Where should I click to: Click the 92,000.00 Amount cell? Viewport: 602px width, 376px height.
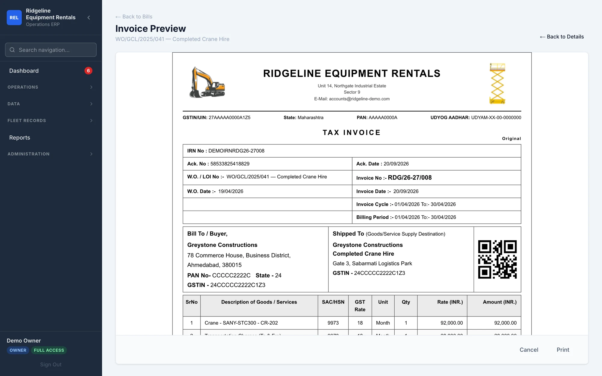pos(494,323)
